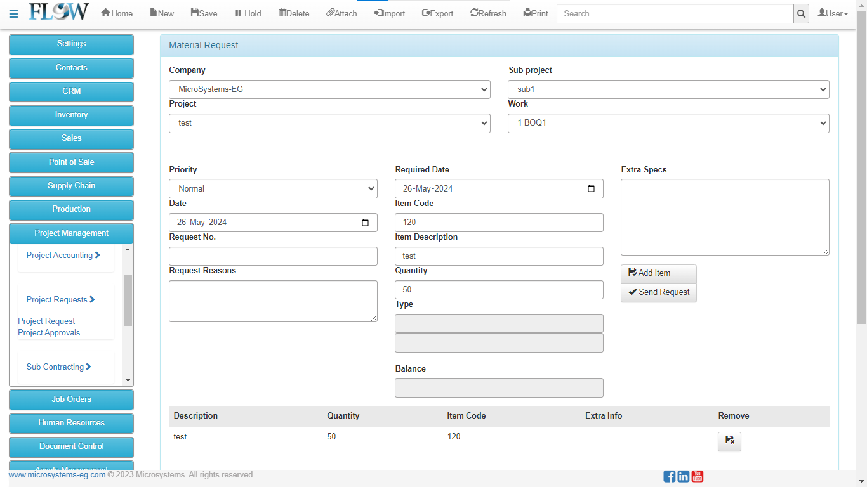Click Attach in the toolbar

341,13
